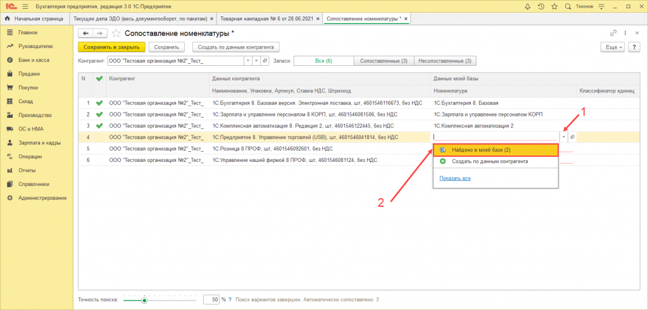Click the Номенклатура column header
This screenshot has height=310, width=648.
502,90
